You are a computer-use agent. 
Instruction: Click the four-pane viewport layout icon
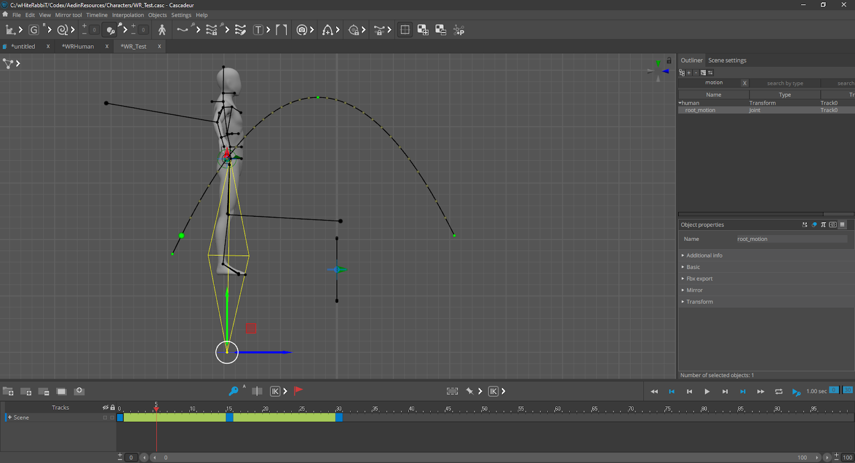pos(405,30)
